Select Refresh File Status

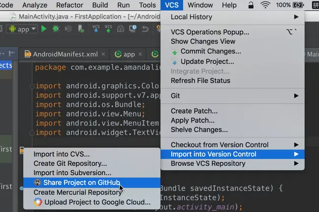coord(232,80)
